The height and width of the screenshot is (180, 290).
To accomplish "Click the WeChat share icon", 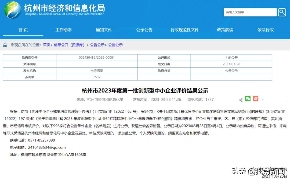I will (248, 99).
